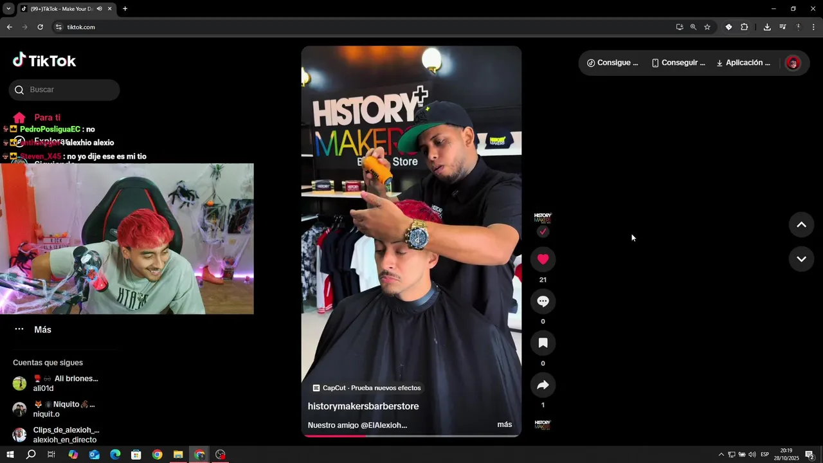Click the Buscar search field

tap(64, 90)
